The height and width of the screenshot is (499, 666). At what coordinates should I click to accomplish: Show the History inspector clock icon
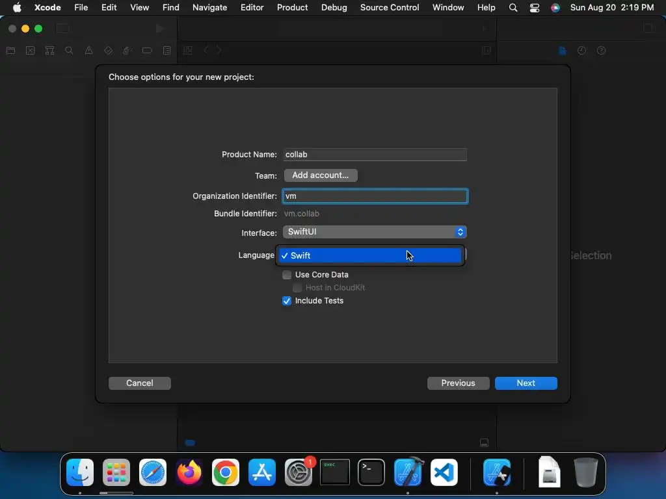(x=582, y=51)
